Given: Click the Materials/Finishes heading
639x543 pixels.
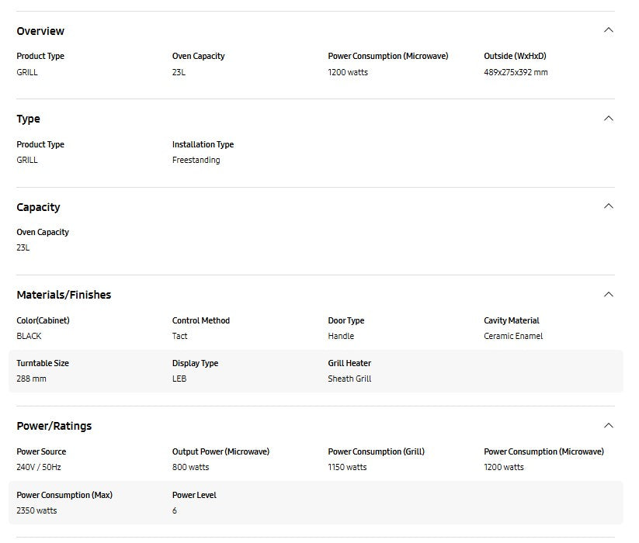Looking at the screenshot, I should coord(64,295).
